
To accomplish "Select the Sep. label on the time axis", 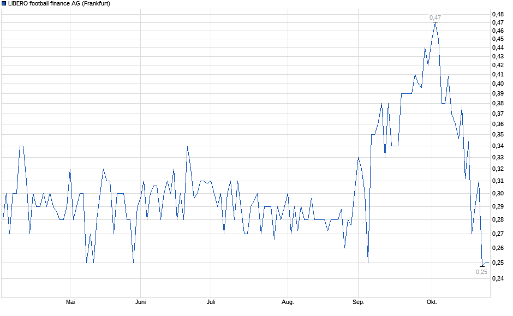I will 358,302.
